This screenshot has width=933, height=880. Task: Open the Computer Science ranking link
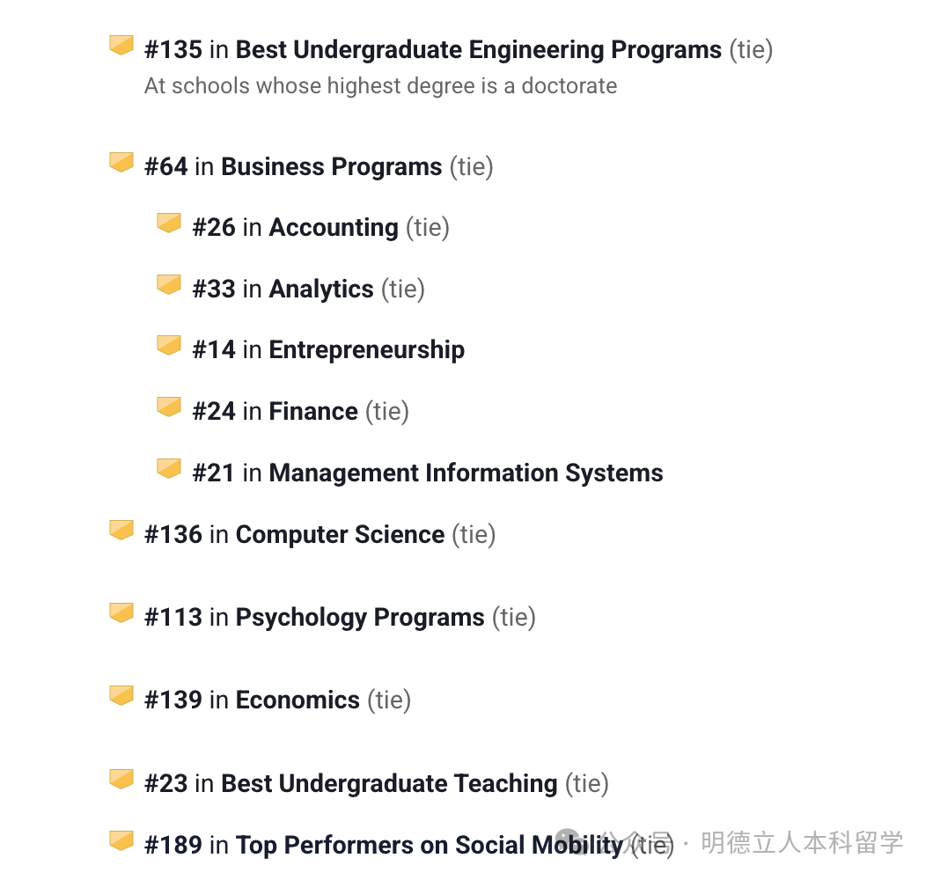(x=340, y=535)
